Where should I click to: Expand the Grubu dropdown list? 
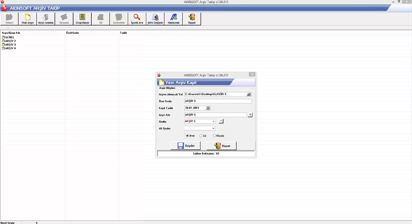(213, 121)
